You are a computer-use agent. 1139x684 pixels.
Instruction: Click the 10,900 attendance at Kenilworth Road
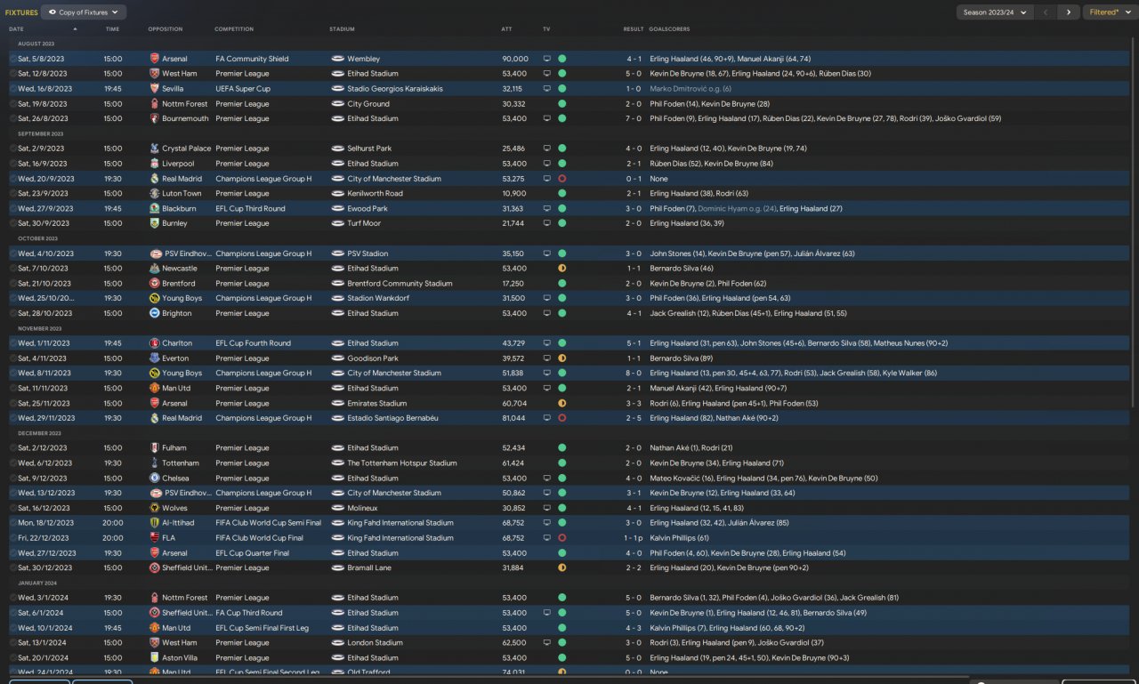(513, 193)
